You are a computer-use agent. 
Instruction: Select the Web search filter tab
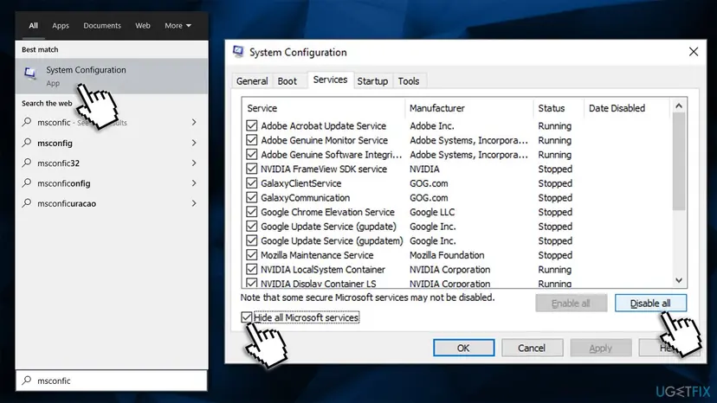pyautogui.click(x=143, y=26)
